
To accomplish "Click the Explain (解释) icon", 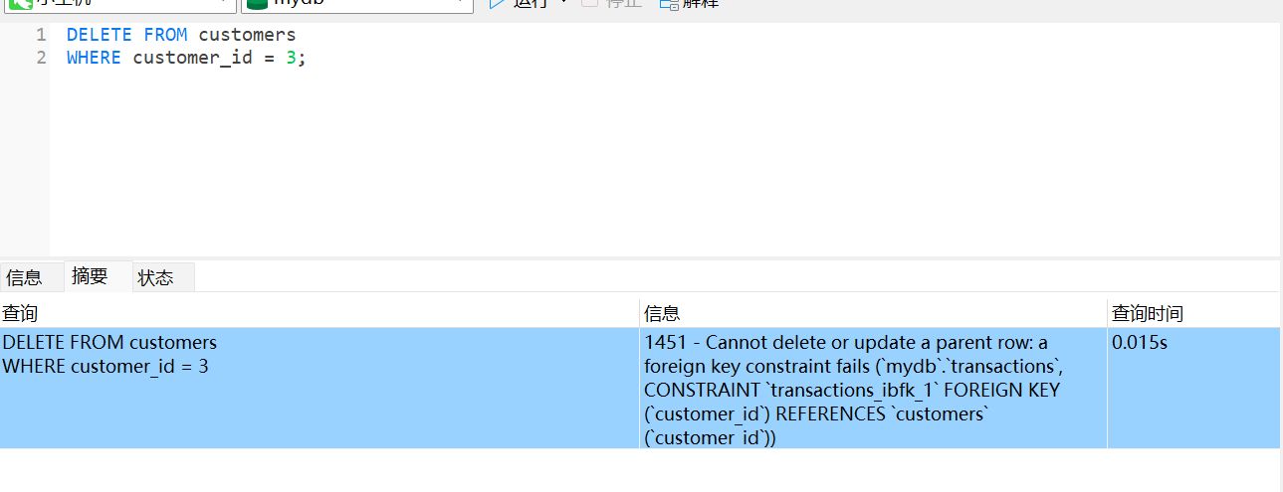I will click(x=668, y=3).
